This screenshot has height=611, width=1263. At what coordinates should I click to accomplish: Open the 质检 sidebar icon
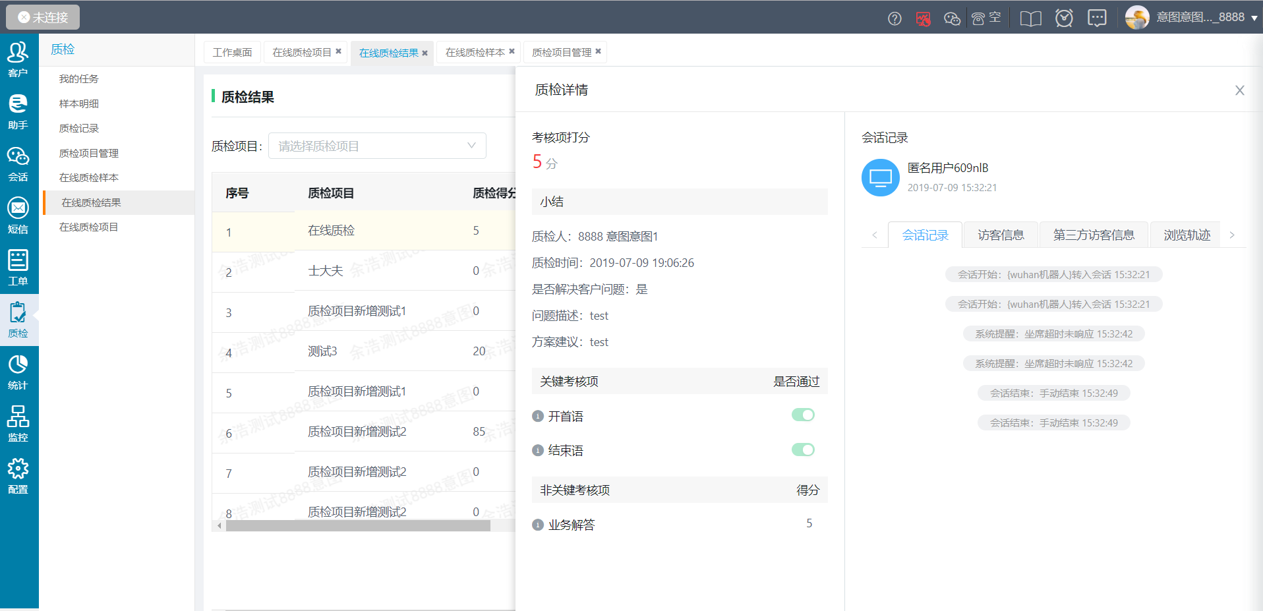[18, 319]
